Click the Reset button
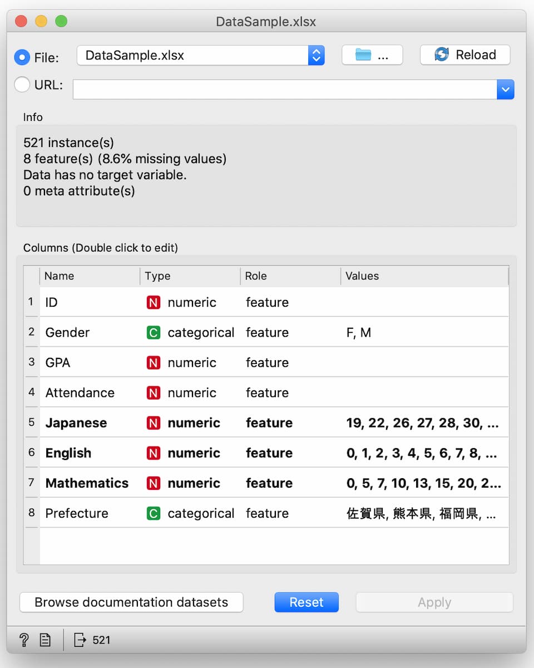This screenshot has height=668, width=534. (x=306, y=602)
